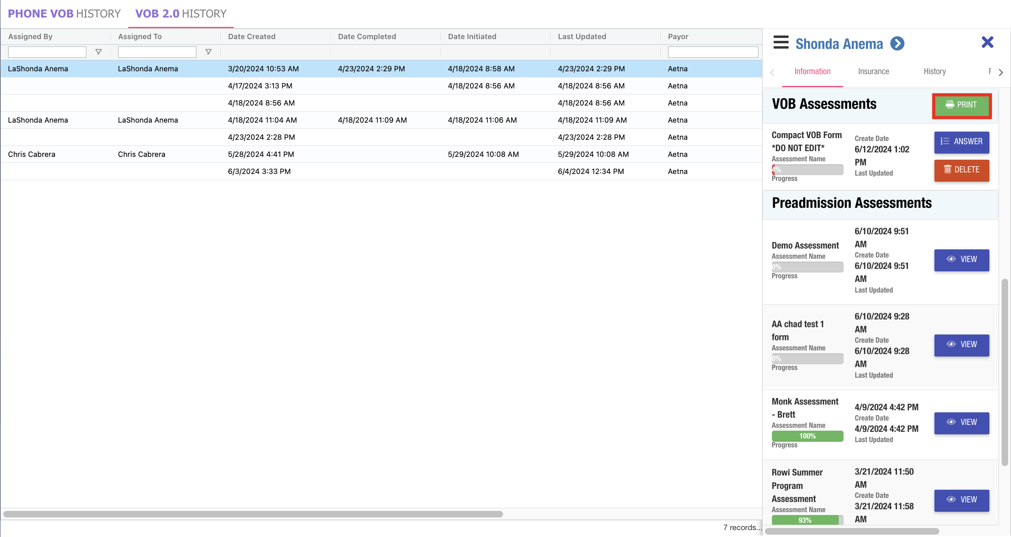Open the Assigned To filter funnel icon
Viewport: 1011px width, 537px height.
[x=208, y=52]
